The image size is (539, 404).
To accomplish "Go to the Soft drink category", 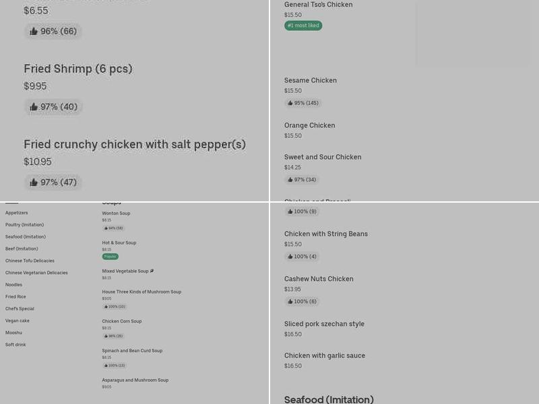I will pyautogui.click(x=15, y=345).
